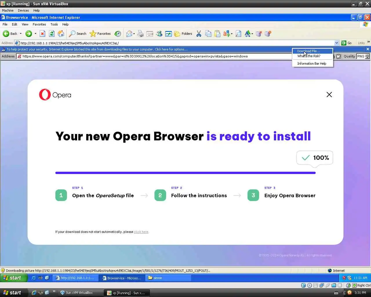
Task: Click the top IP address URL field
Action: pos(177,43)
